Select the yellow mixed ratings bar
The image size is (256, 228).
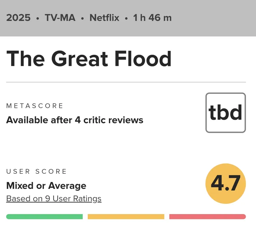(126, 217)
